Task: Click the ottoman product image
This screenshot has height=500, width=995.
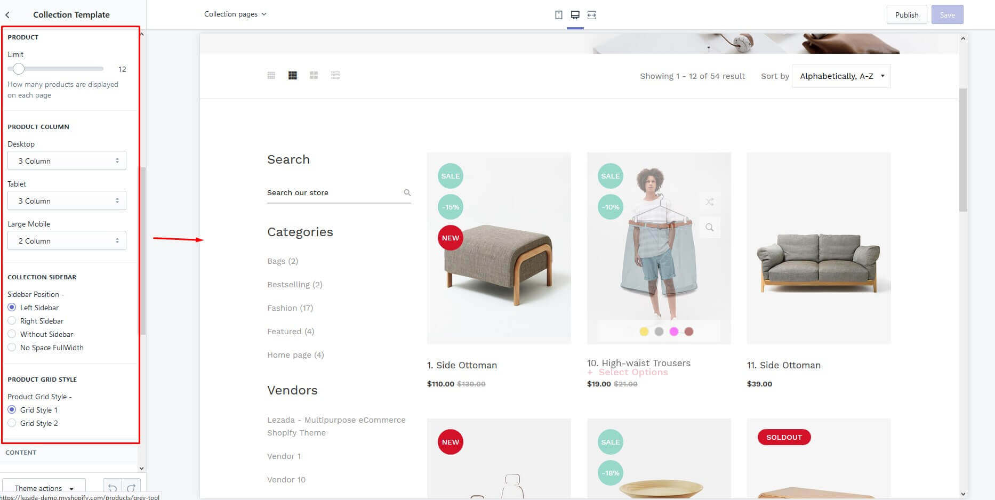Action: pyautogui.click(x=499, y=248)
